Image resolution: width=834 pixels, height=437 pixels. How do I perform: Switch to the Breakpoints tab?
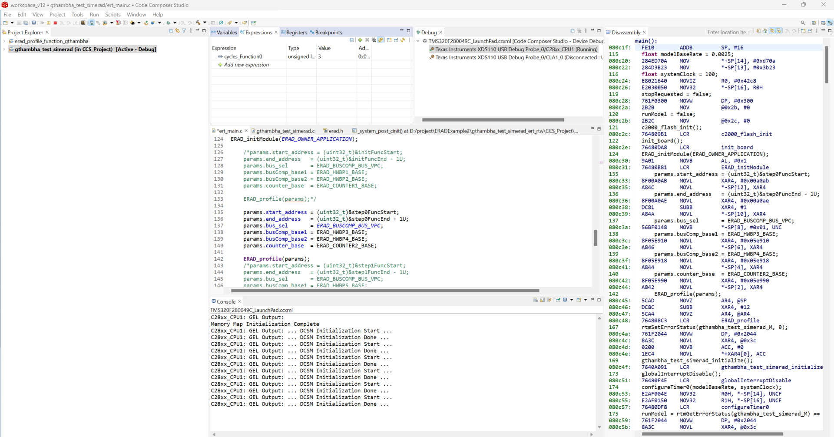point(326,33)
